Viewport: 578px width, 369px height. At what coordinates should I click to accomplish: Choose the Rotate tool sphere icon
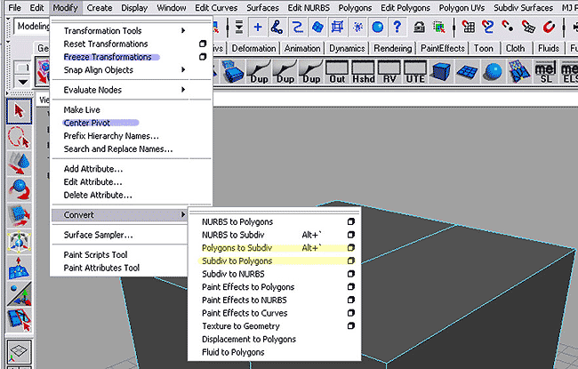point(20,189)
